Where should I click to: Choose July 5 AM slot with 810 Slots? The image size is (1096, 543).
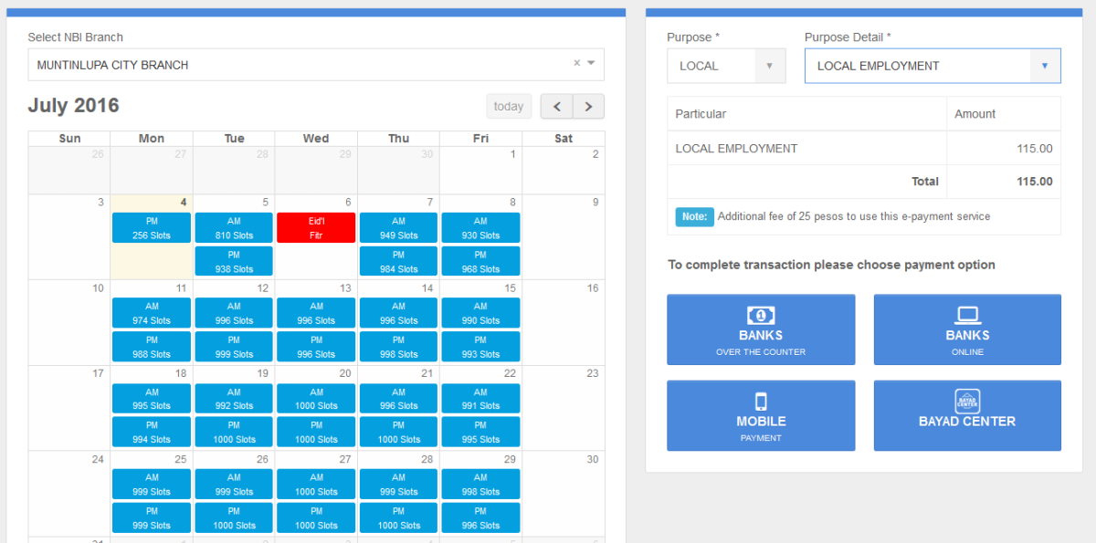pos(234,228)
